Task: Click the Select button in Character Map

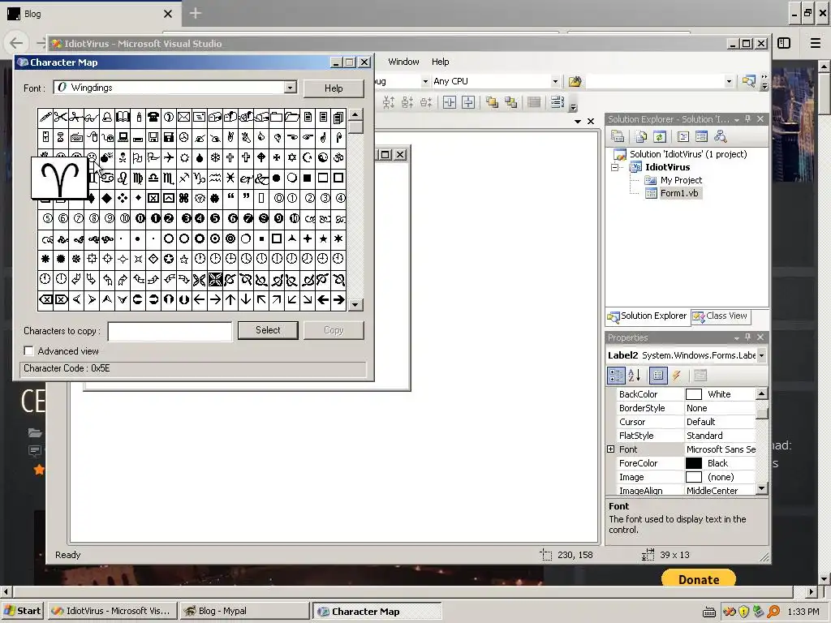Action: 268,330
